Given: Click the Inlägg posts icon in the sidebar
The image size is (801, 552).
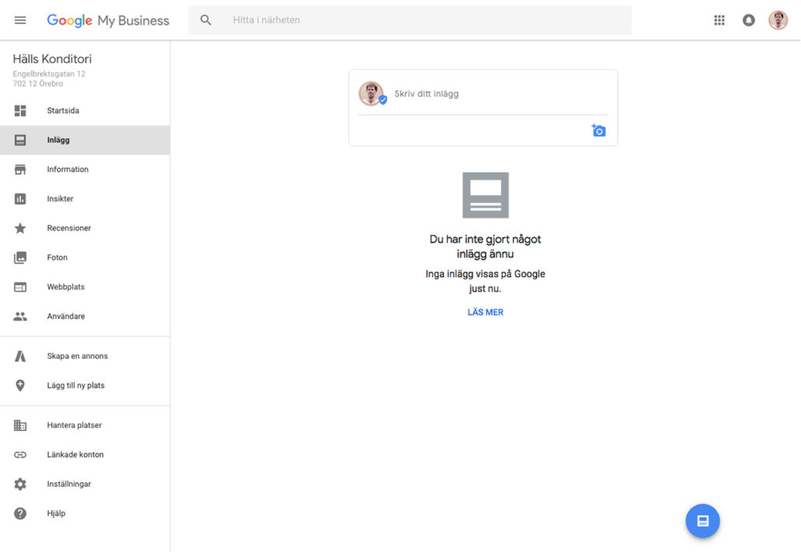Looking at the screenshot, I should click(x=20, y=140).
